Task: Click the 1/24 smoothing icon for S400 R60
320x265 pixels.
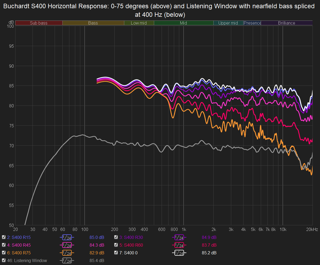Action: tap(179, 245)
